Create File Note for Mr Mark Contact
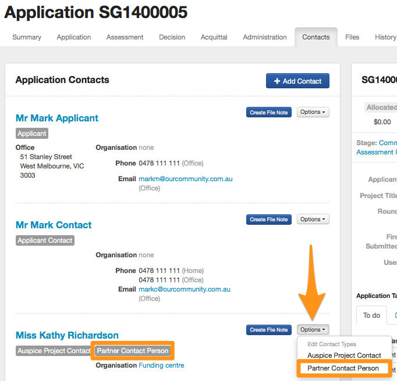The image size is (397, 381). point(269,220)
